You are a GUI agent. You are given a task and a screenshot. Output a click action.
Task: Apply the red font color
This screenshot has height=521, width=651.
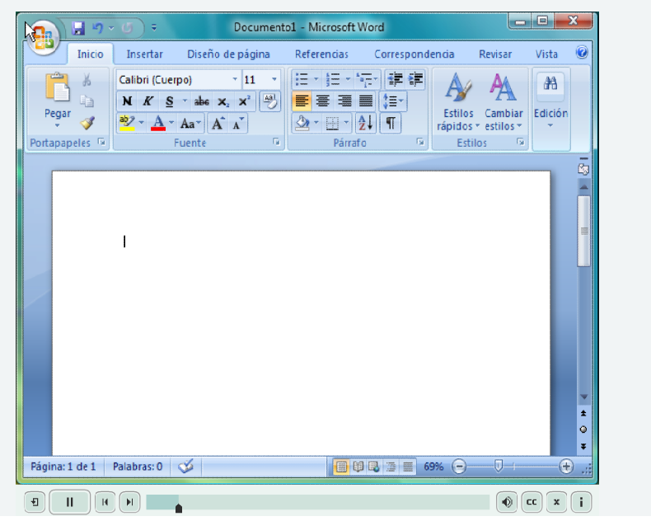point(158,123)
